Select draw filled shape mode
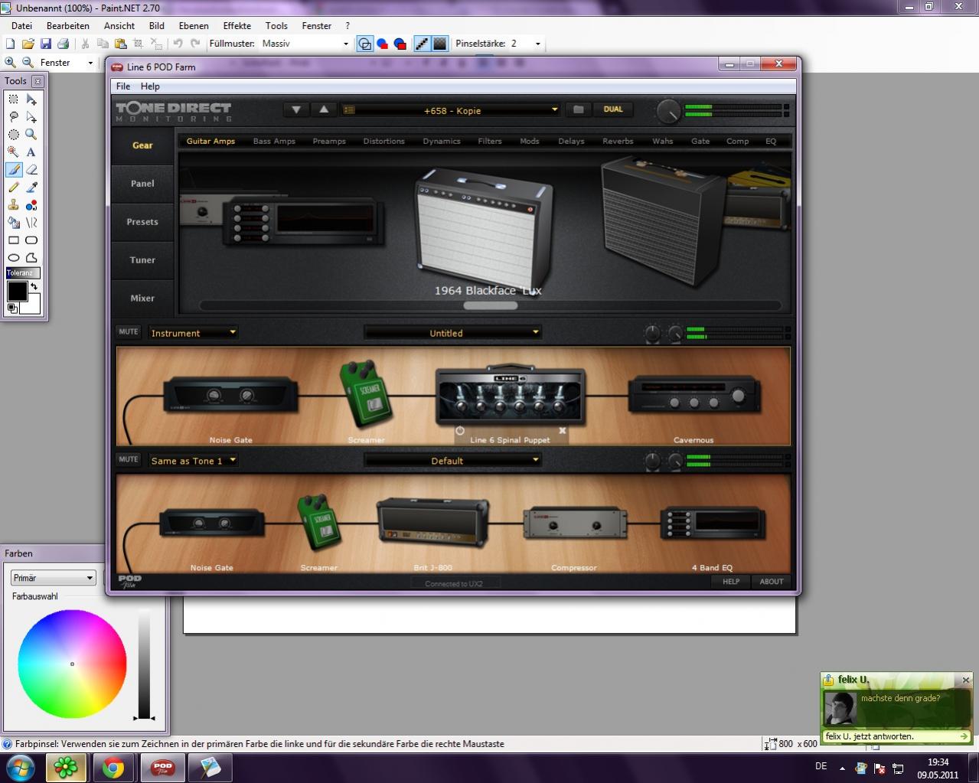 coord(382,44)
